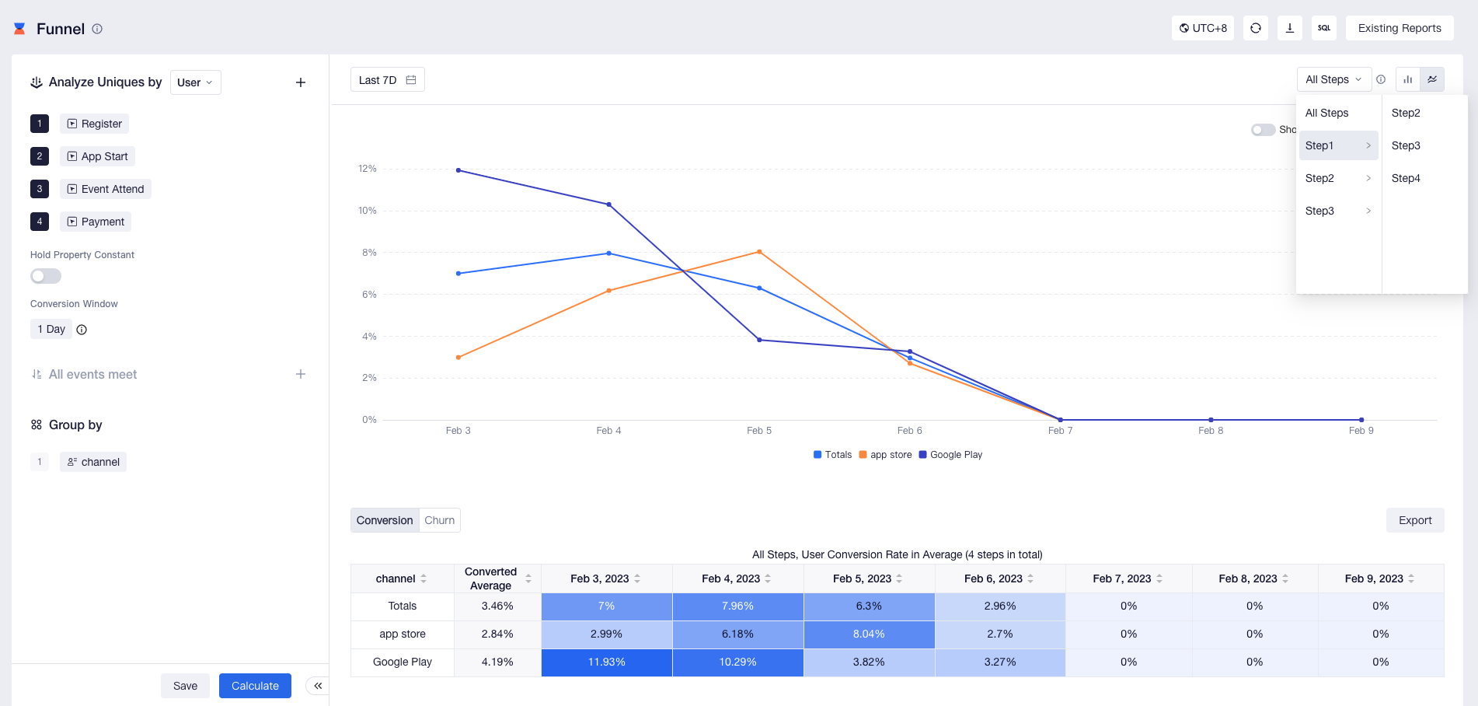Switch to the Churn tab
The height and width of the screenshot is (706, 1478).
pyautogui.click(x=440, y=520)
